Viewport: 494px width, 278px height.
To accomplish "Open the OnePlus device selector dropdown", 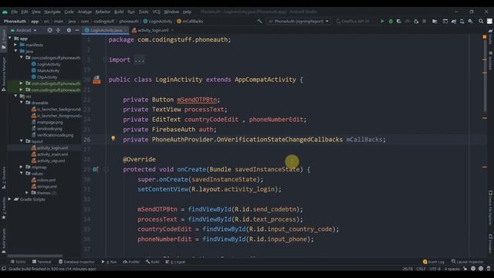I will point(353,21).
